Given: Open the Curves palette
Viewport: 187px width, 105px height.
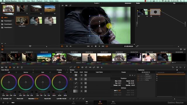Looking at the screenshot, I should [71, 67].
